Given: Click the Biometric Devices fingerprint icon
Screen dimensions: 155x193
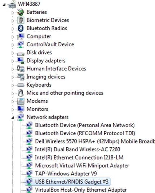Looking at the screenshot, I should (21, 20).
